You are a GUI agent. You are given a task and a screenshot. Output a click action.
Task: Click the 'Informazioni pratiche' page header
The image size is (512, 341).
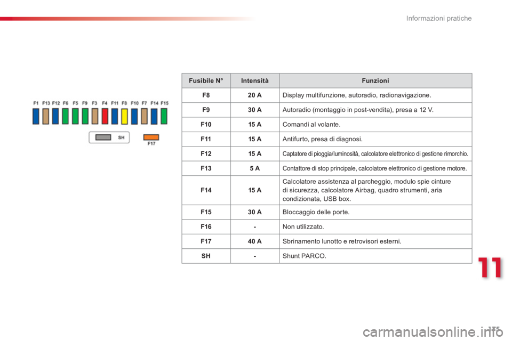tap(439, 19)
